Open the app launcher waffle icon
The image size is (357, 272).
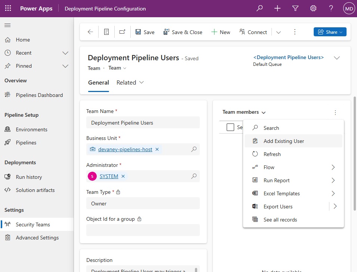(8, 9)
